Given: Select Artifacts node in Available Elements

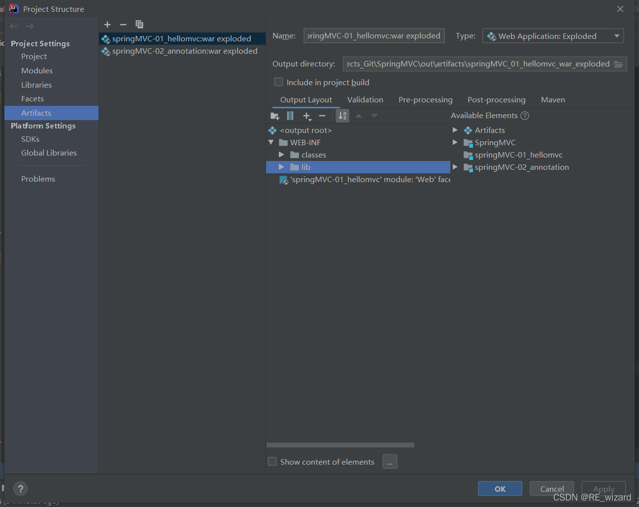Looking at the screenshot, I should 490,130.
